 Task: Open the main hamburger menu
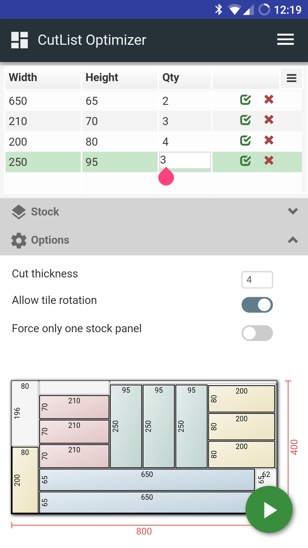285,39
